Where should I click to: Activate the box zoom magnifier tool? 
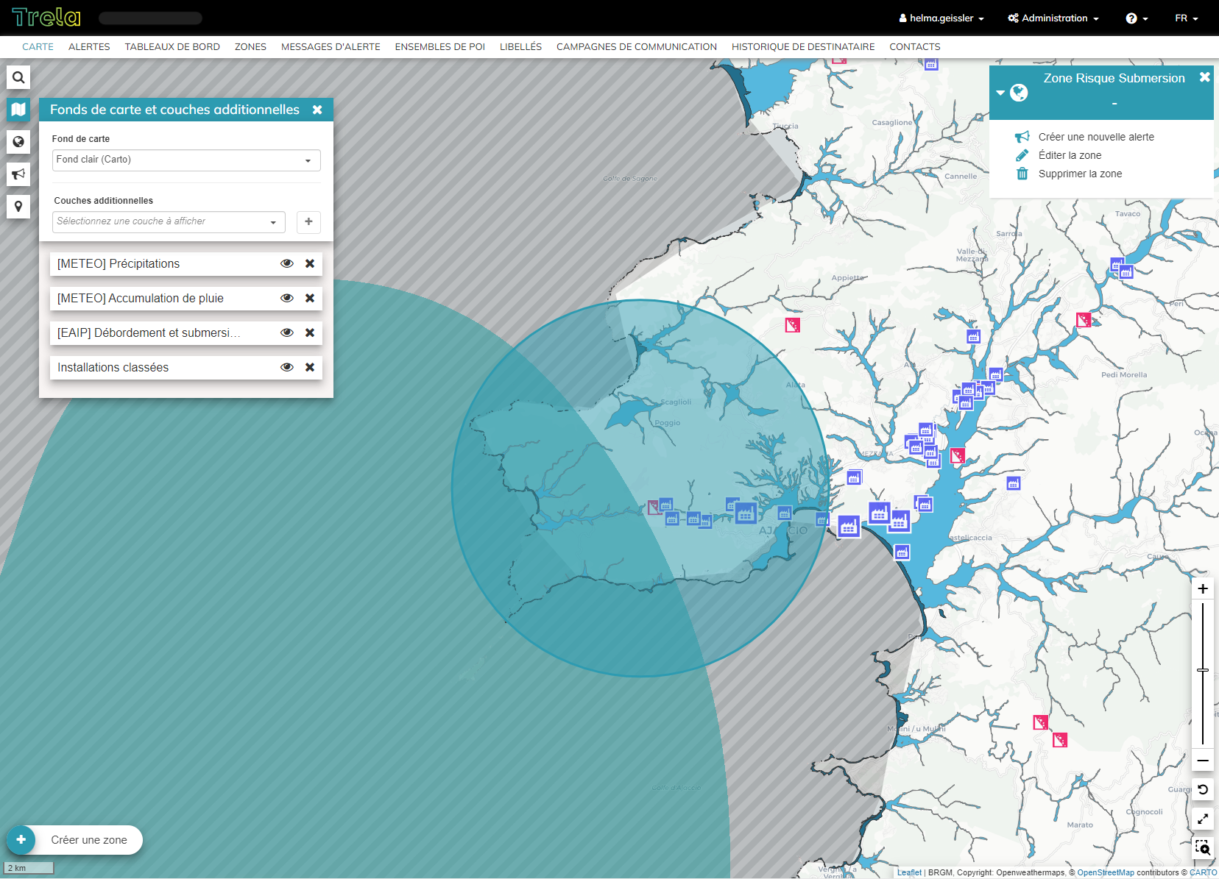pos(1203,848)
